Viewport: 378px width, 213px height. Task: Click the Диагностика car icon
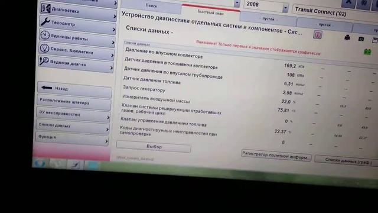[x=46, y=8]
